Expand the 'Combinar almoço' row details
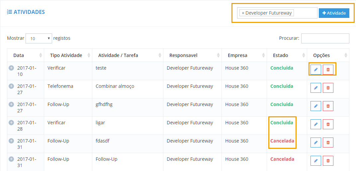The width and height of the screenshot is (356, 171). [x=11, y=86]
